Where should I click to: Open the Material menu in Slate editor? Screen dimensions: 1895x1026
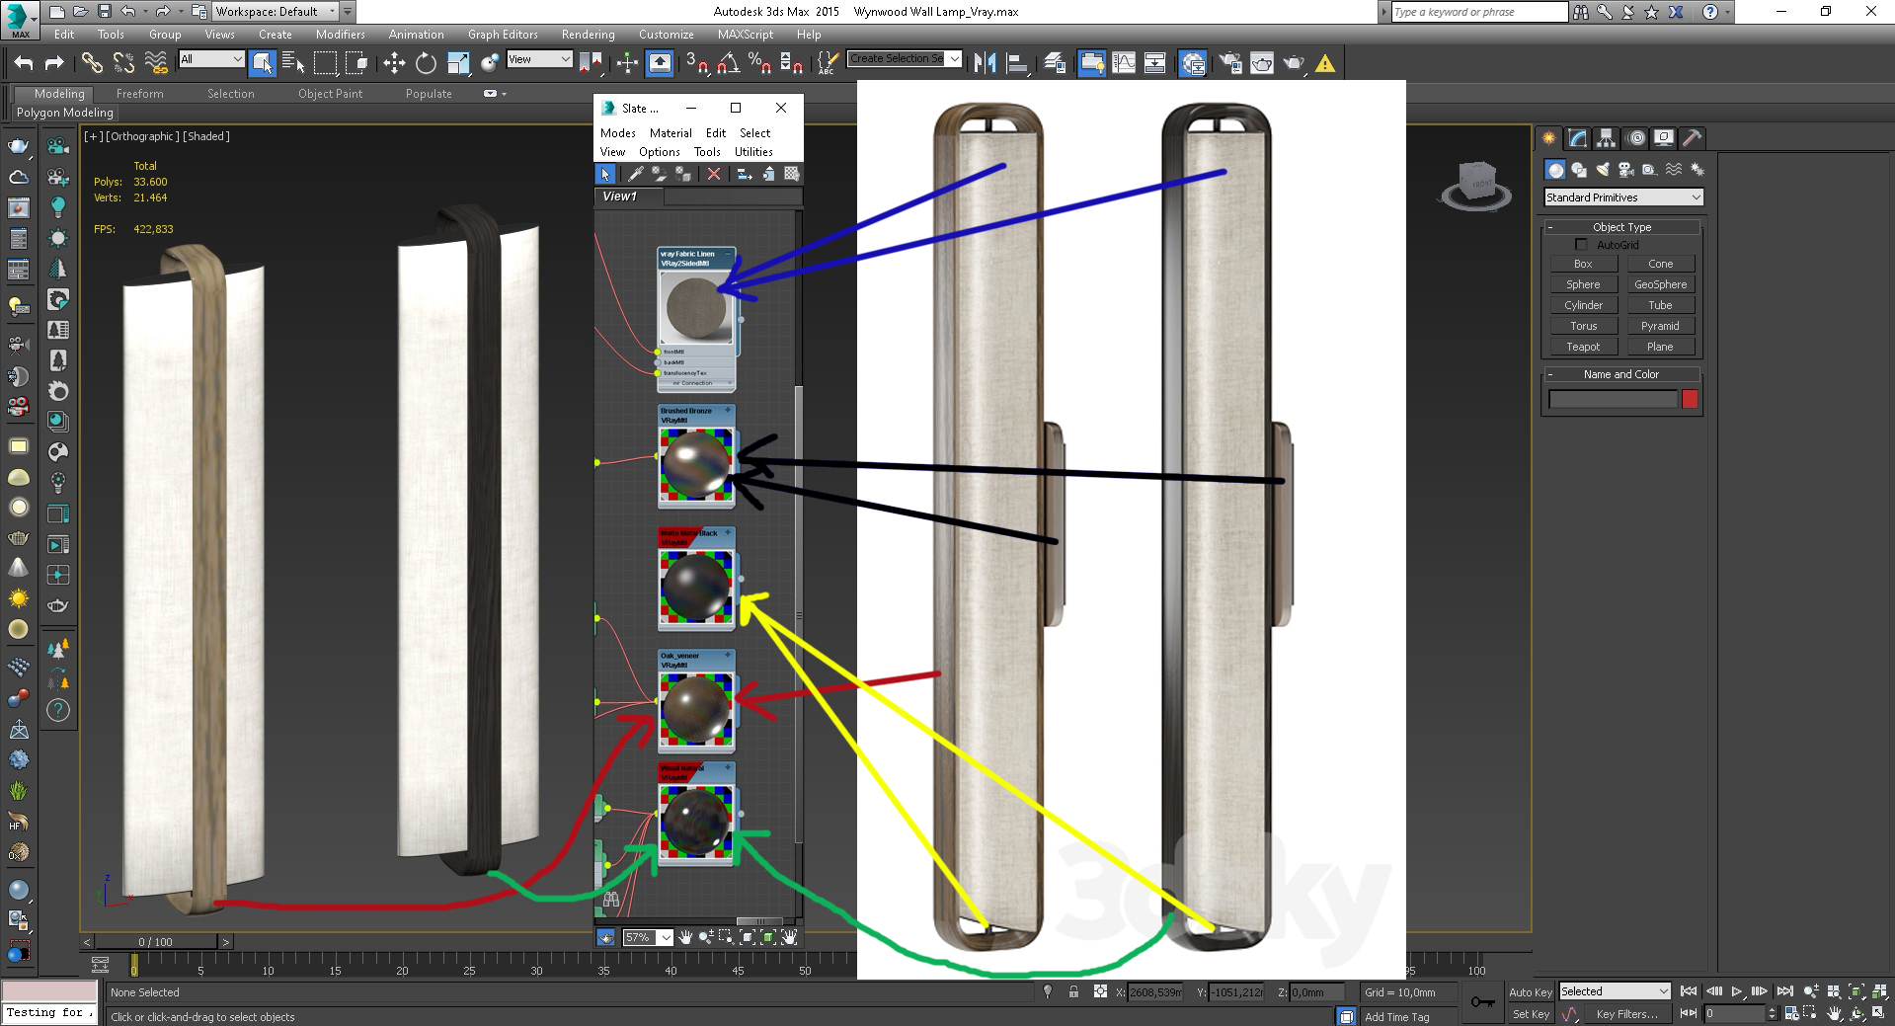pyautogui.click(x=671, y=133)
